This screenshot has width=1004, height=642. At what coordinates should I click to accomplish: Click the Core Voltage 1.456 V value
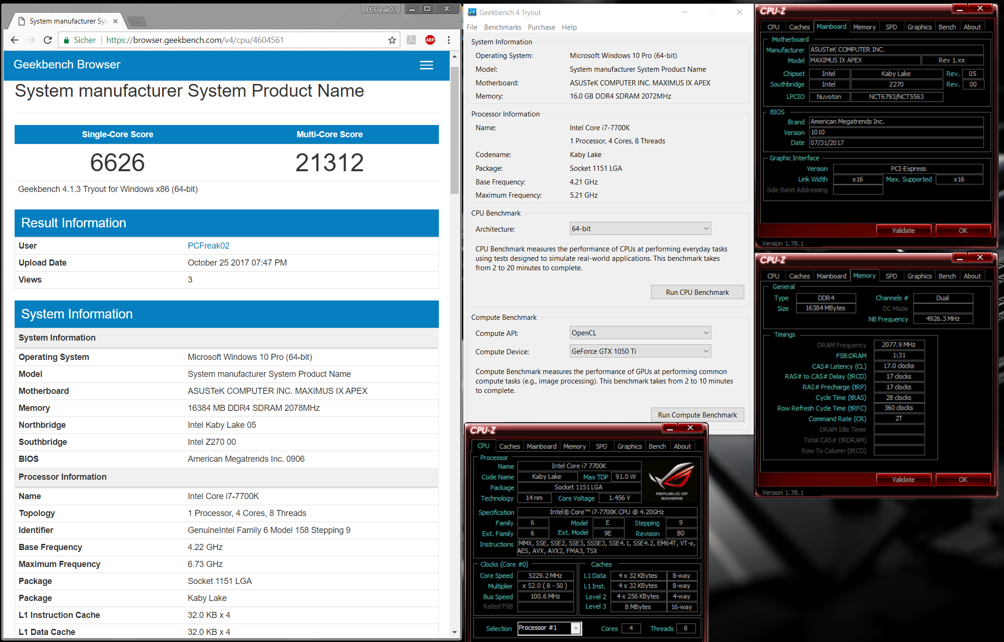pyautogui.click(x=619, y=498)
